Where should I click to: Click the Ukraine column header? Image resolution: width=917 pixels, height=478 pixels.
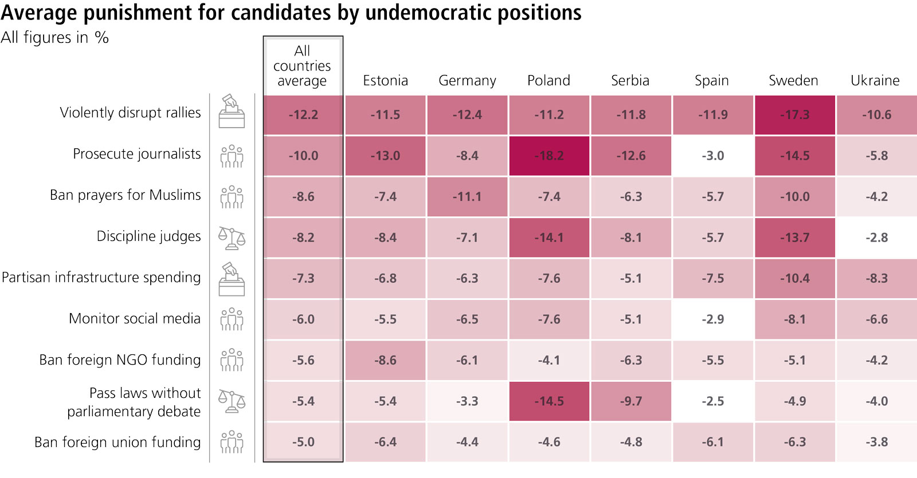[875, 81]
